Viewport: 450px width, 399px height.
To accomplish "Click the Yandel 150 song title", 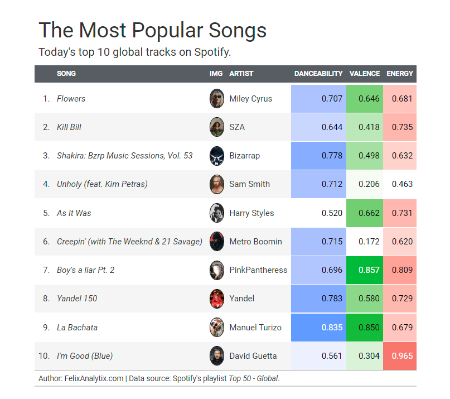I will pyautogui.click(x=77, y=299).
